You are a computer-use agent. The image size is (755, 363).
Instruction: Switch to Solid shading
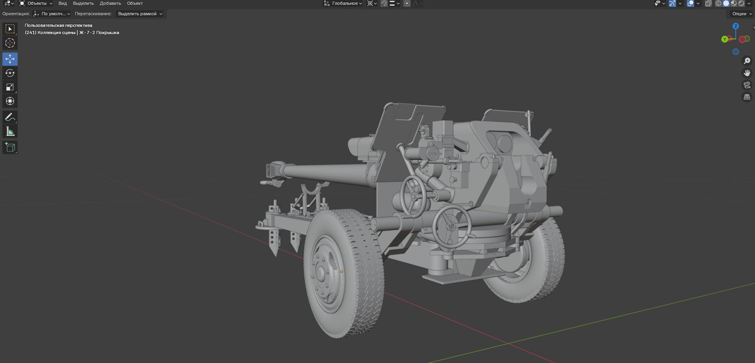726,4
